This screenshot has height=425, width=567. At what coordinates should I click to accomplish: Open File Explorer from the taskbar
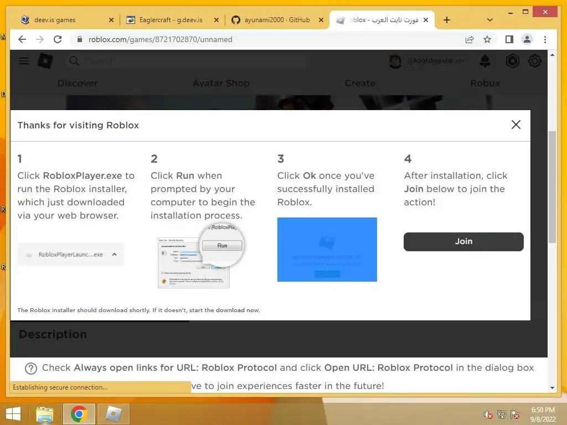(44, 414)
